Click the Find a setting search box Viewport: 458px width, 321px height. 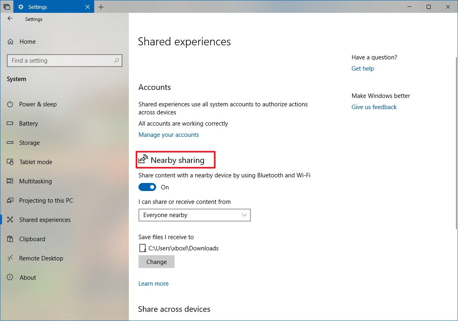pyautogui.click(x=65, y=61)
